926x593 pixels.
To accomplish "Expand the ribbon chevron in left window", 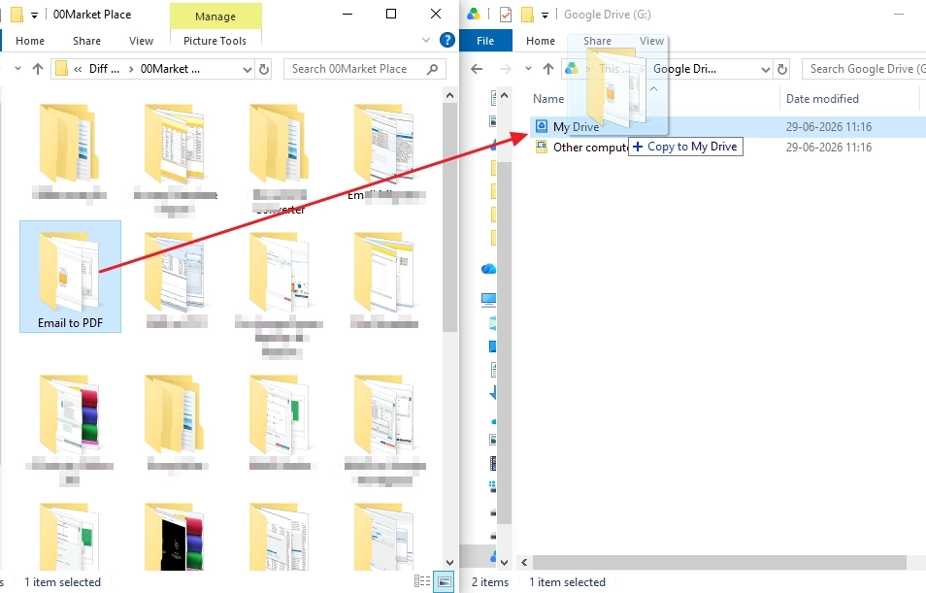I will (426, 40).
